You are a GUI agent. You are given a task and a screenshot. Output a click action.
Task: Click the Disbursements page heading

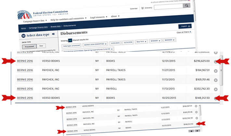74,33
